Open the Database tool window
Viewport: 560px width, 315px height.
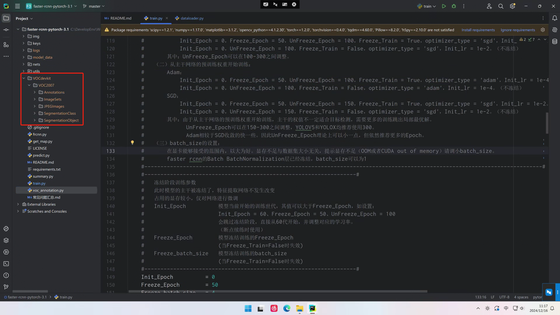[x=555, y=42]
